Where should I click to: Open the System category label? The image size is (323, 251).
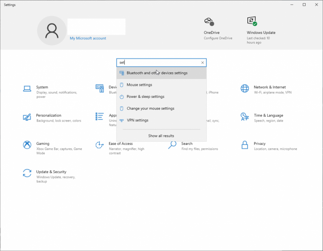coord(42,87)
